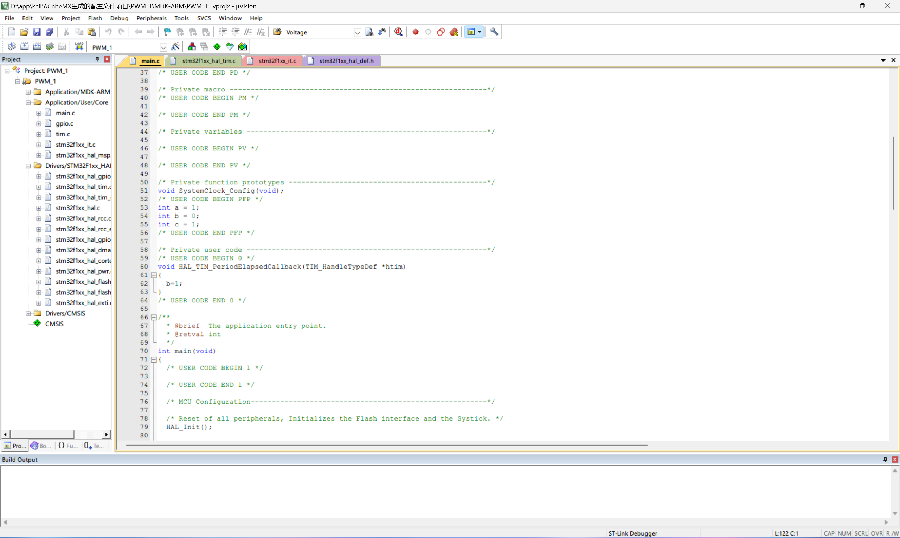Close the Project panel

click(107, 59)
